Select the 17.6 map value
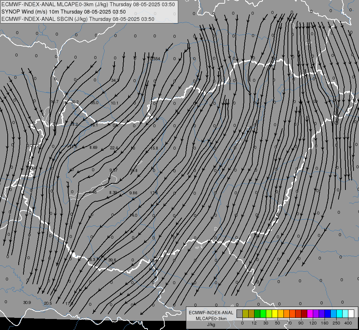The image size is (359, 330). 154,193
